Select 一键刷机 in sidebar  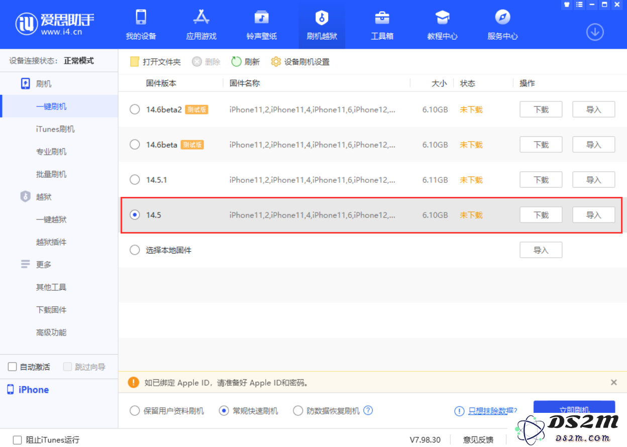point(59,106)
